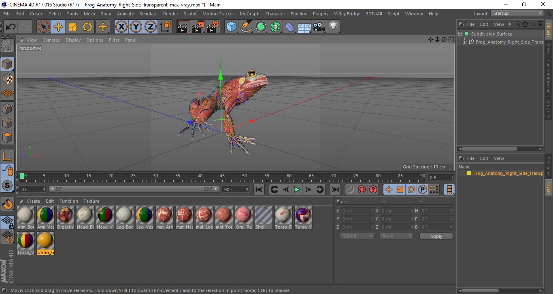553x294 pixels.
Task: Collapse the Subdivision Surface tree node
Action: (x=460, y=34)
